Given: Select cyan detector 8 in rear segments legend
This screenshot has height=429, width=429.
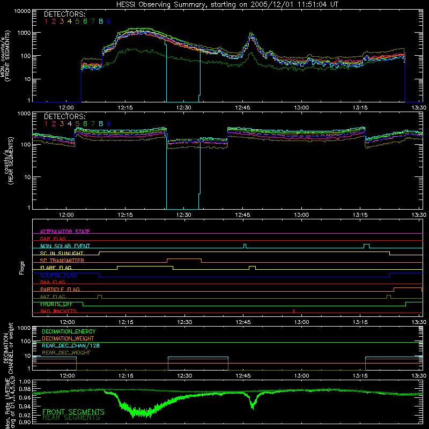Looking at the screenshot, I should pos(101,124).
